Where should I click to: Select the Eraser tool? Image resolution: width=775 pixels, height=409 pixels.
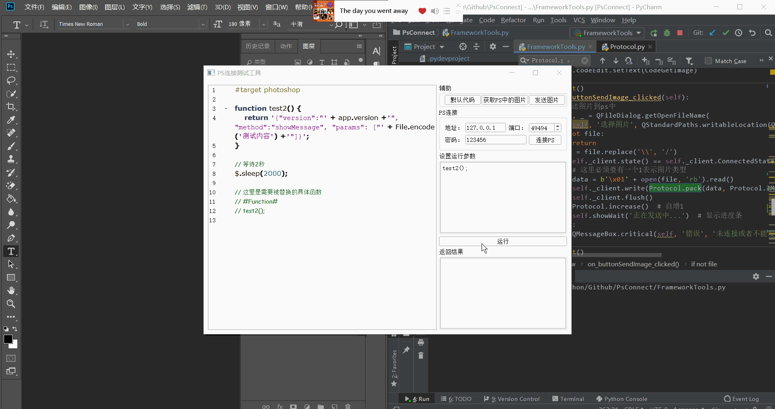(11, 186)
